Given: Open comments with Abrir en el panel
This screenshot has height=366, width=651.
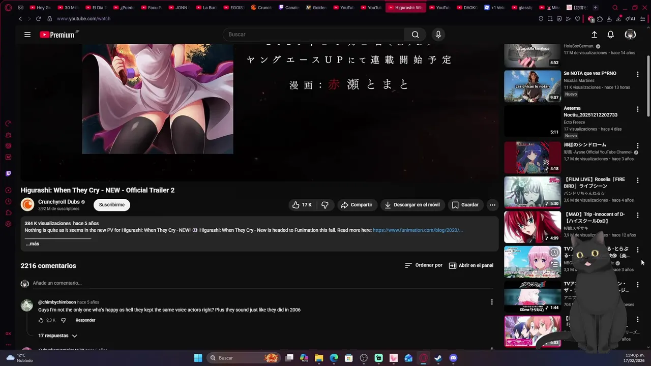Looking at the screenshot, I should coord(471,265).
